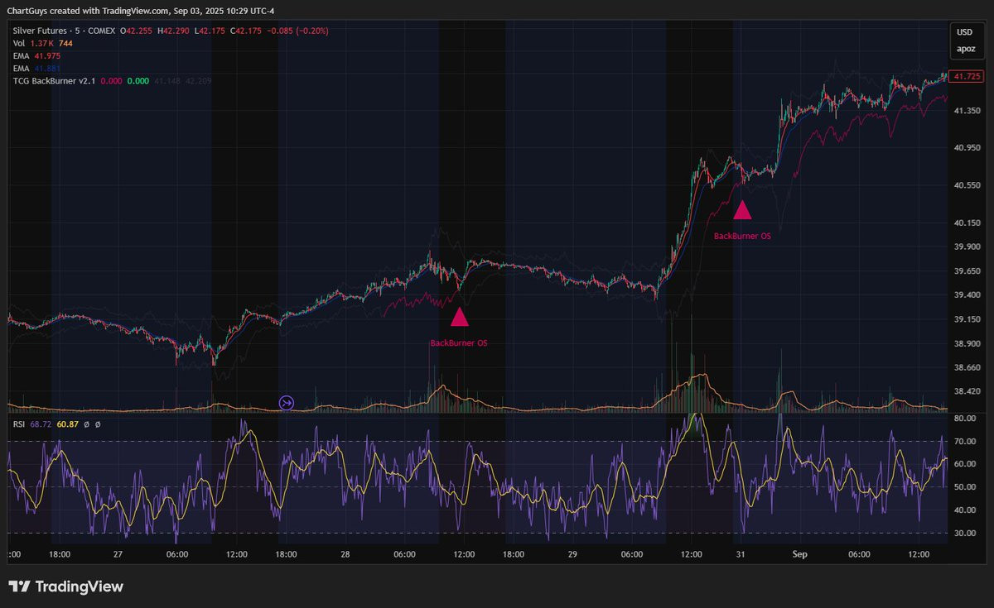Click the purple contract rollover circle icon
The image size is (994, 608).
click(x=286, y=403)
